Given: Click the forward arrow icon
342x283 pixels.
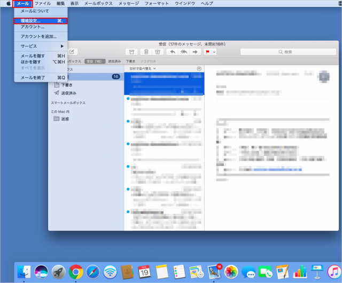Looking at the screenshot, I should 196,52.
